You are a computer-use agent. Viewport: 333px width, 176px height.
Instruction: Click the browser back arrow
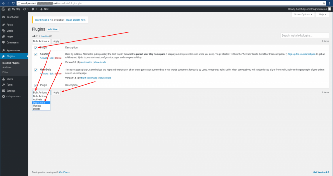click(x=3, y=3)
